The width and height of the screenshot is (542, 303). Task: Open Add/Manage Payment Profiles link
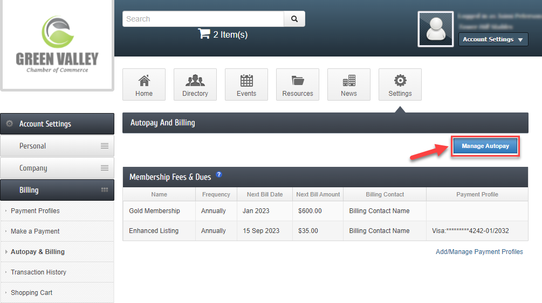479,251
